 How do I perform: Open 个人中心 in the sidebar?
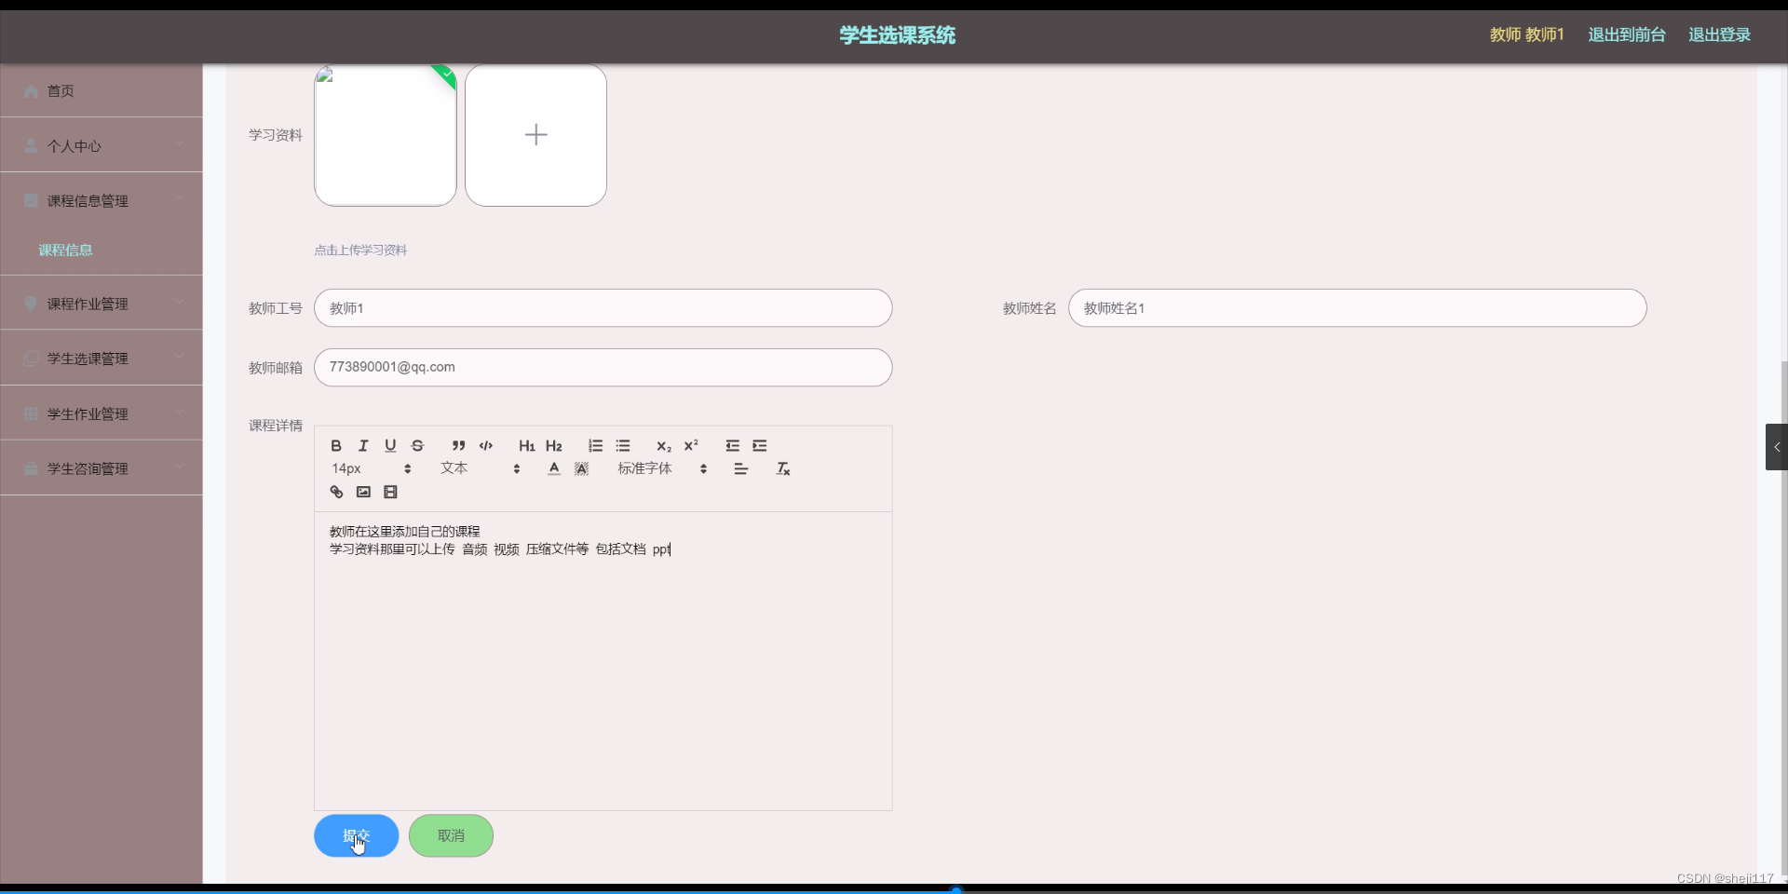[74, 146]
